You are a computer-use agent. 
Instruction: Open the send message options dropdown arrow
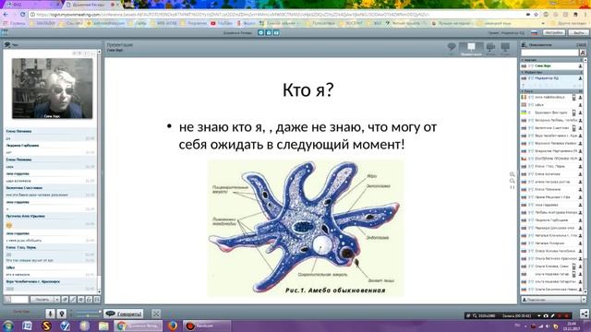(57, 300)
